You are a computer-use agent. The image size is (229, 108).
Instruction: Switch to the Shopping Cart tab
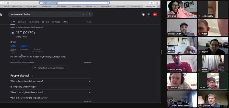click(17, 7)
